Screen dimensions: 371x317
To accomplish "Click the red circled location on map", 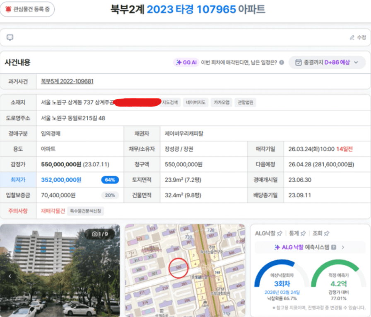I will tap(178, 268).
